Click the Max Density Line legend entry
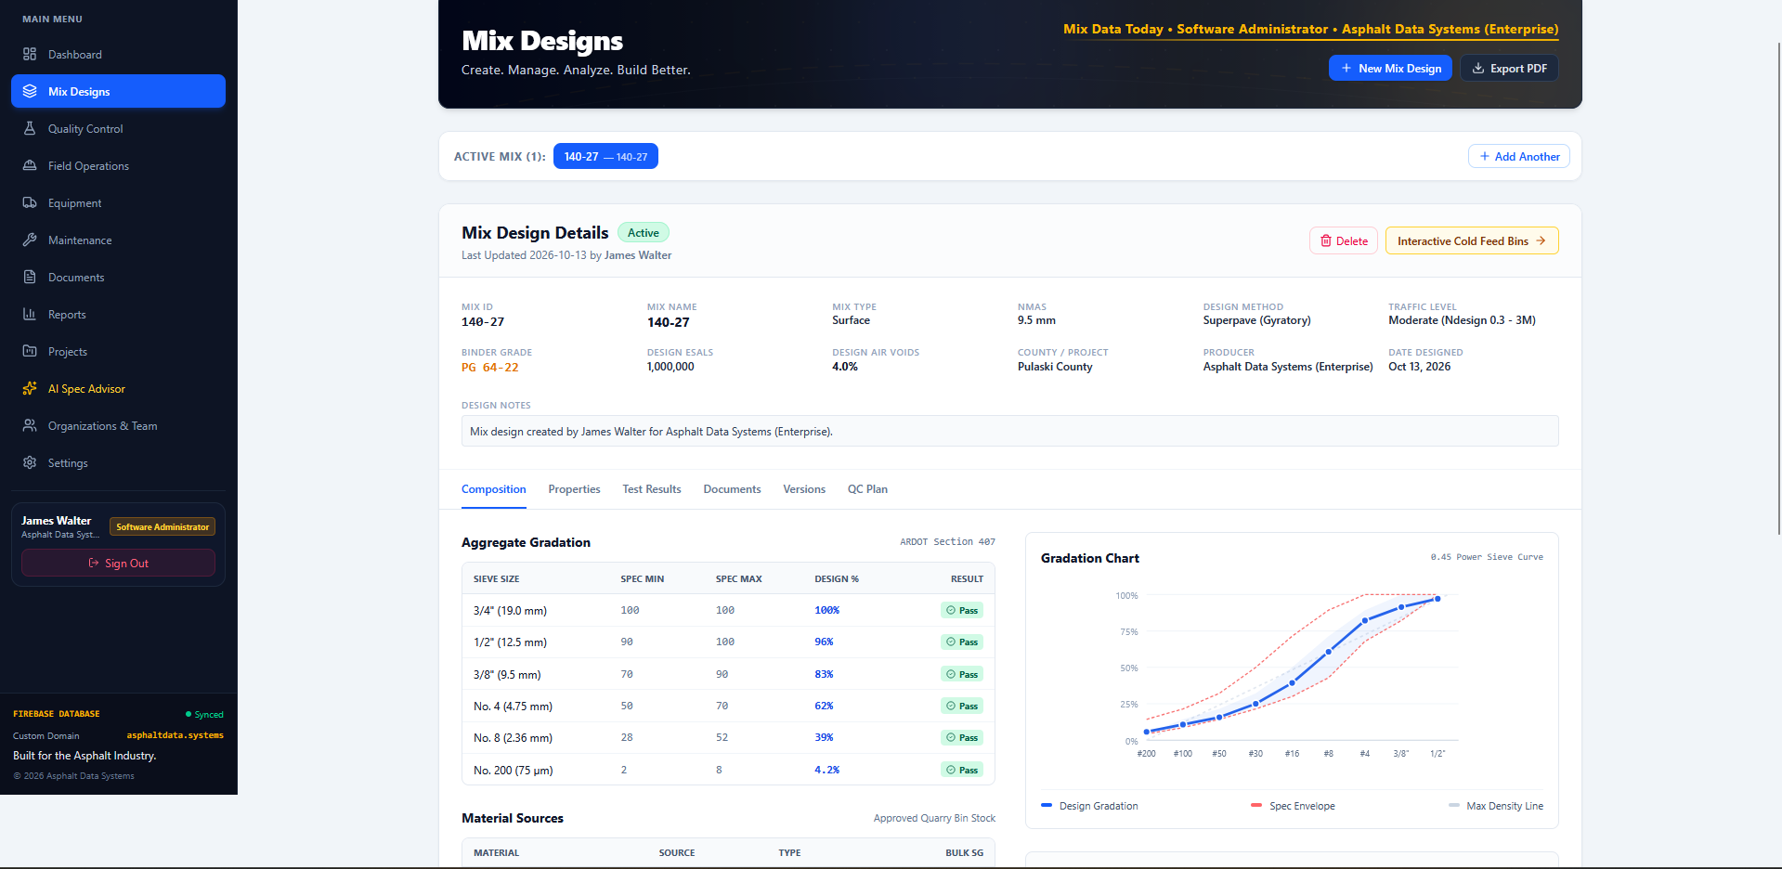This screenshot has width=1782, height=869. [x=1496, y=806]
